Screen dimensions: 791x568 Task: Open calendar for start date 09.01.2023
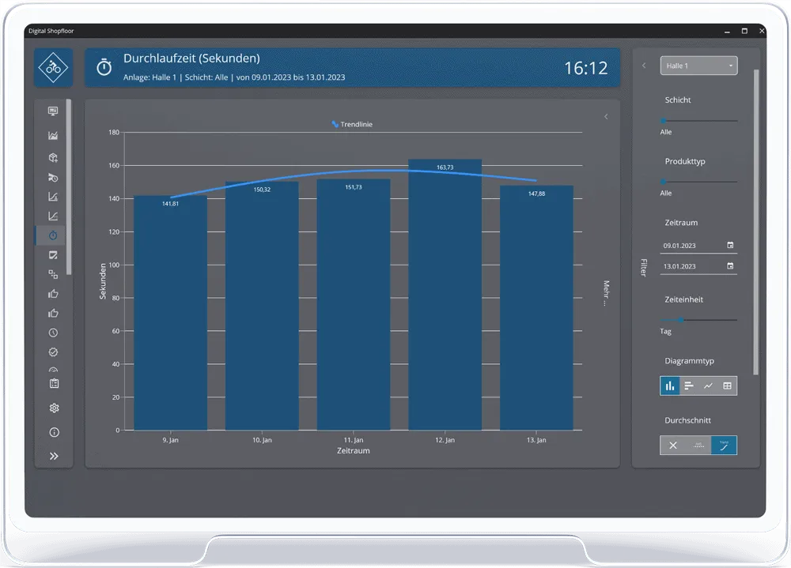[730, 245]
